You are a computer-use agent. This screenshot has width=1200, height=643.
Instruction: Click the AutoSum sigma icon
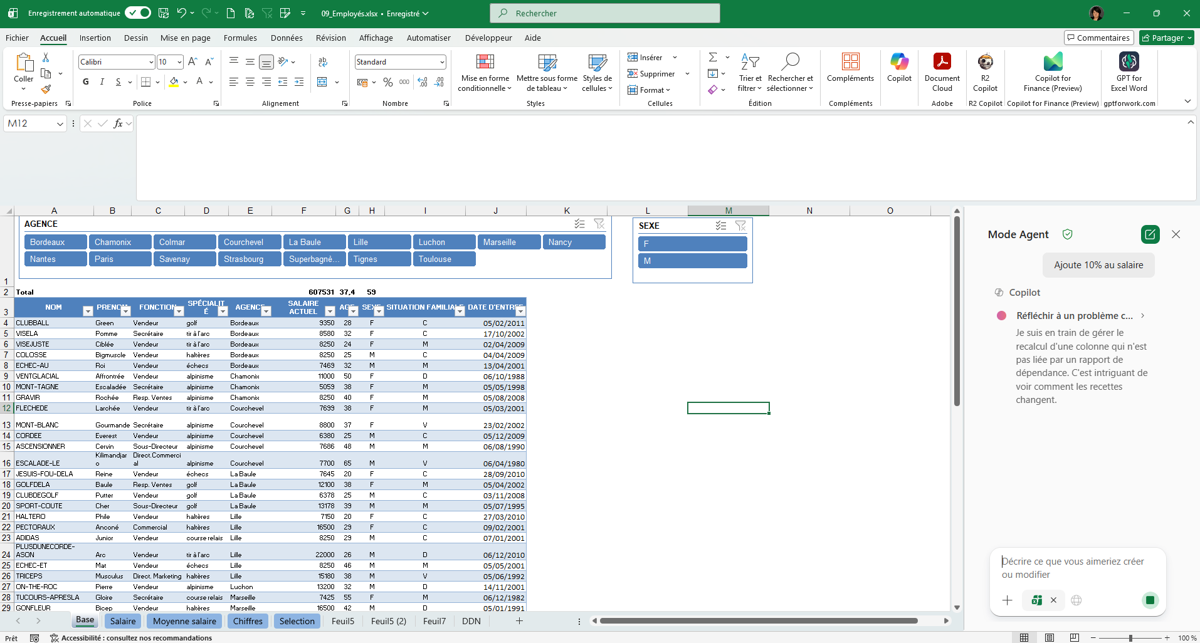click(713, 56)
